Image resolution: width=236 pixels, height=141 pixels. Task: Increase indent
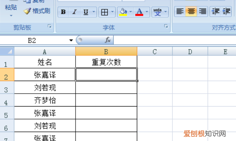coord(226,11)
